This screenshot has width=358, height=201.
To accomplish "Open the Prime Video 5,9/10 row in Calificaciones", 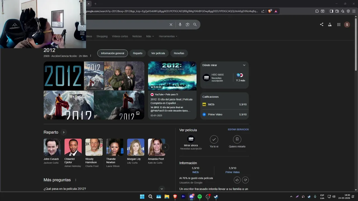I will pyautogui.click(x=225, y=114).
